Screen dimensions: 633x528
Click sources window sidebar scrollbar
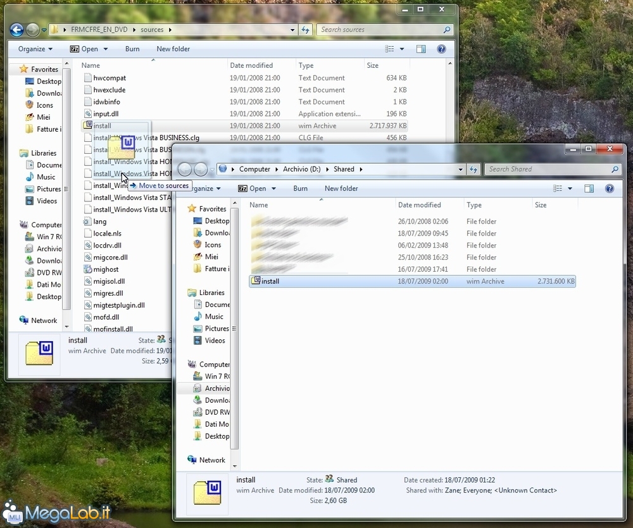coord(66,189)
